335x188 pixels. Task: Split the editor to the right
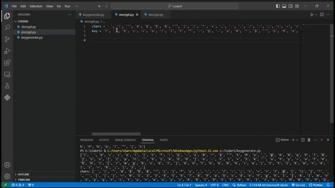tap(322, 15)
